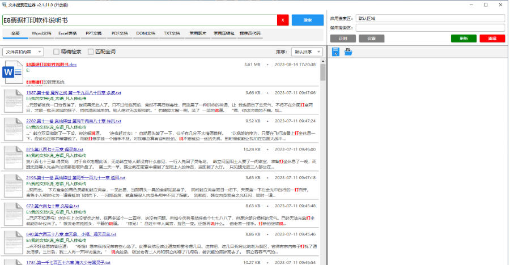The width and height of the screenshot is (510, 265).
Task: Focus the search box containing E8票据打印软件说明书
Action: pos(140,20)
